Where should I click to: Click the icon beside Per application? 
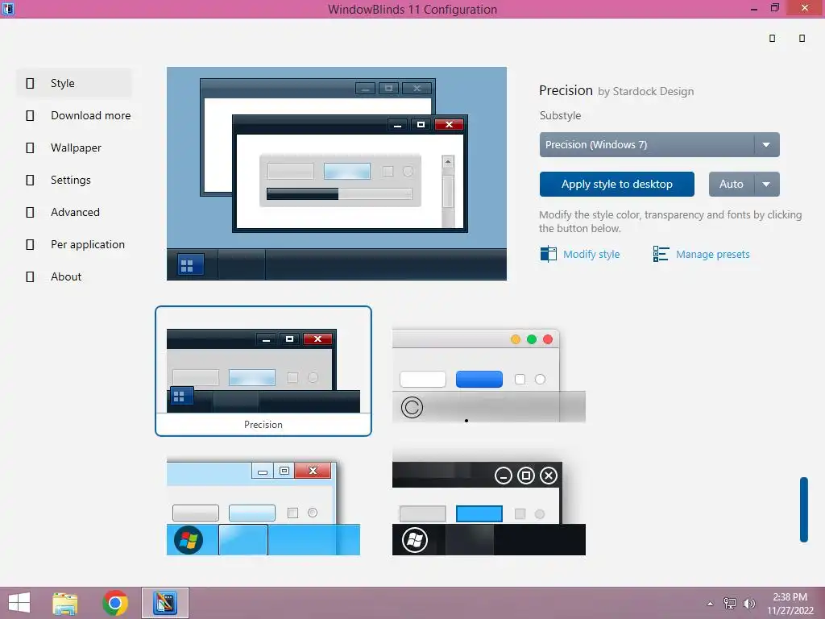point(30,244)
